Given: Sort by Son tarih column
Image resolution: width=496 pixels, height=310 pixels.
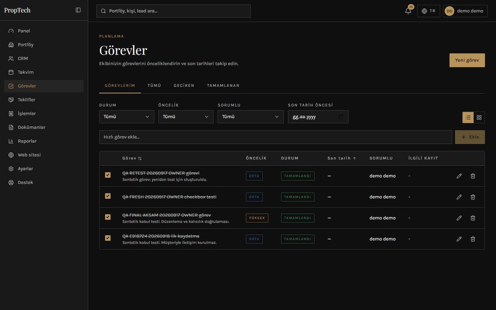Looking at the screenshot, I should (342, 158).
